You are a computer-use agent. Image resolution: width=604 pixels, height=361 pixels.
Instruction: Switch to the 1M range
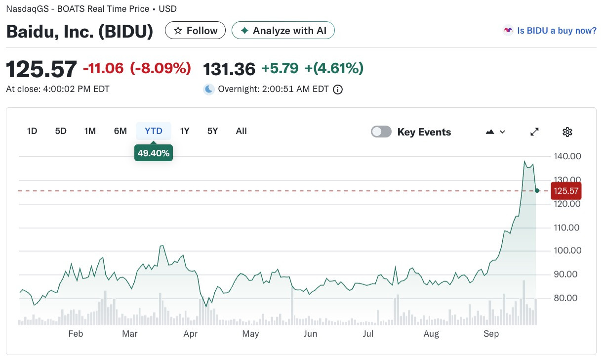(90, 131)
